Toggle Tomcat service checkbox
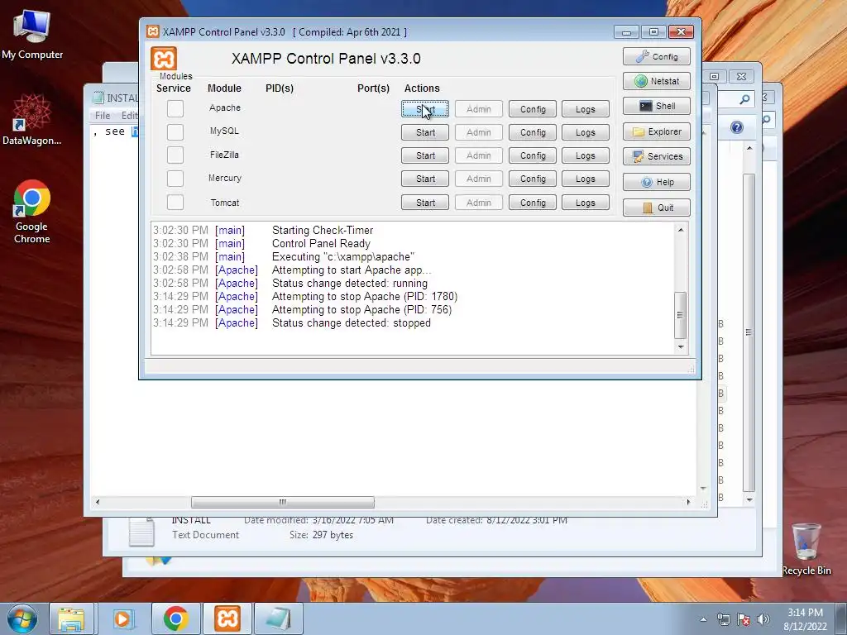This screenshot has width=847, height=635. coord(175,202)
